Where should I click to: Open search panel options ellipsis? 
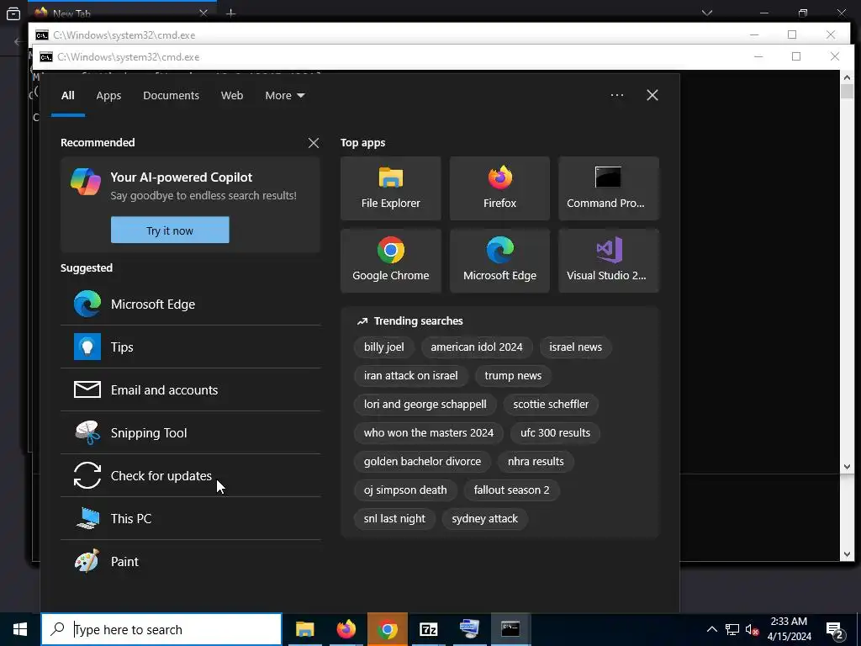(617, 95)
